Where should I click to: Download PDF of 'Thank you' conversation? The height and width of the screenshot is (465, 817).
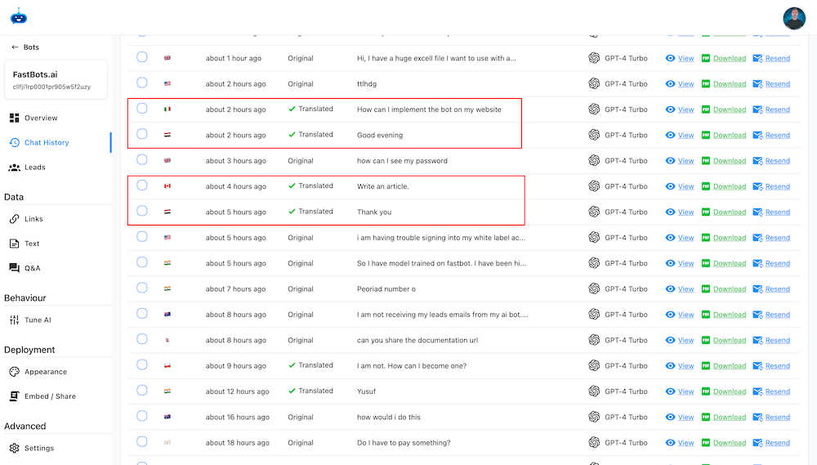pyautogui.click(x=724, y=212)
